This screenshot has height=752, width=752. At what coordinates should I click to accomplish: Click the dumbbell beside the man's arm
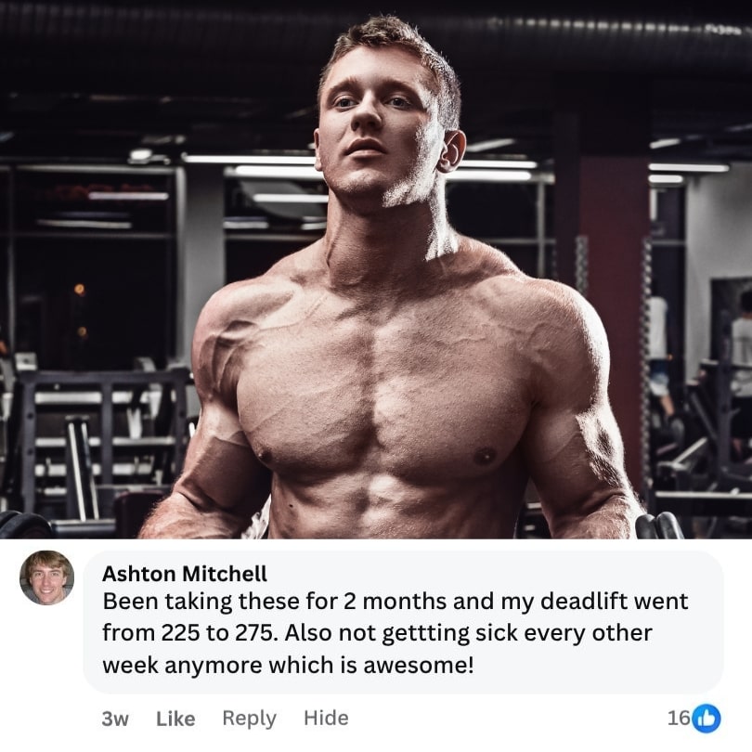[658, 525]
